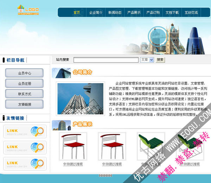
Task: Navigate to 文档下载 in the top menu
Action: [172, 13]
